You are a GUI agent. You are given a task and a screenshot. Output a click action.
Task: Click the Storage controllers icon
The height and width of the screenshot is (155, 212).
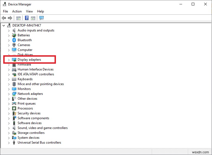14,133
